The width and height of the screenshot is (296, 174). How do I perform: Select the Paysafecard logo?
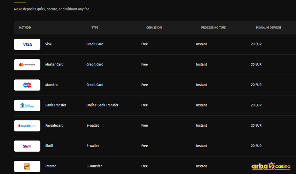pyautogui.click(x=27, y=126)
